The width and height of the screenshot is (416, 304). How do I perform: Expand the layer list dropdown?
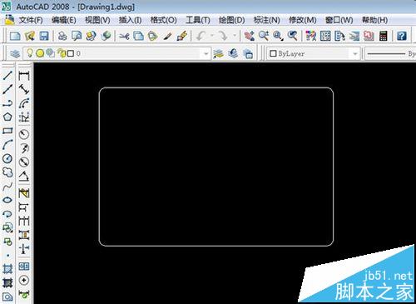[x=206, y=53]
